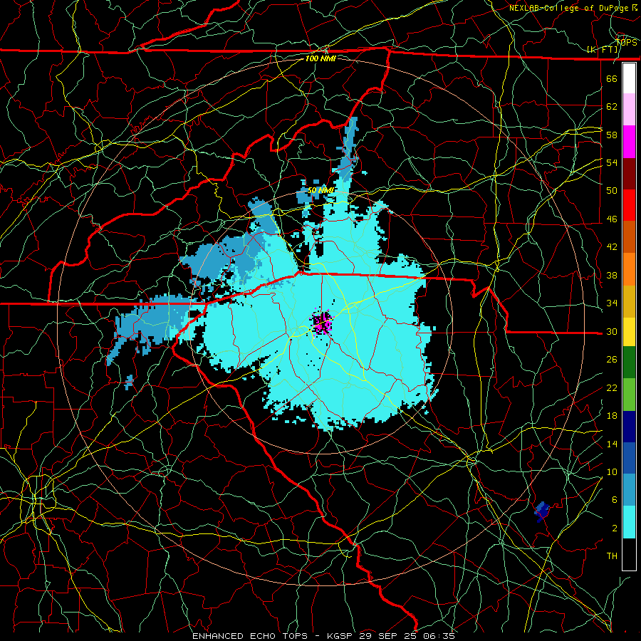Viewport: 641px width, 641px height.
Task: Click the magenta legend swatch
Action: [x=629, y=142]
